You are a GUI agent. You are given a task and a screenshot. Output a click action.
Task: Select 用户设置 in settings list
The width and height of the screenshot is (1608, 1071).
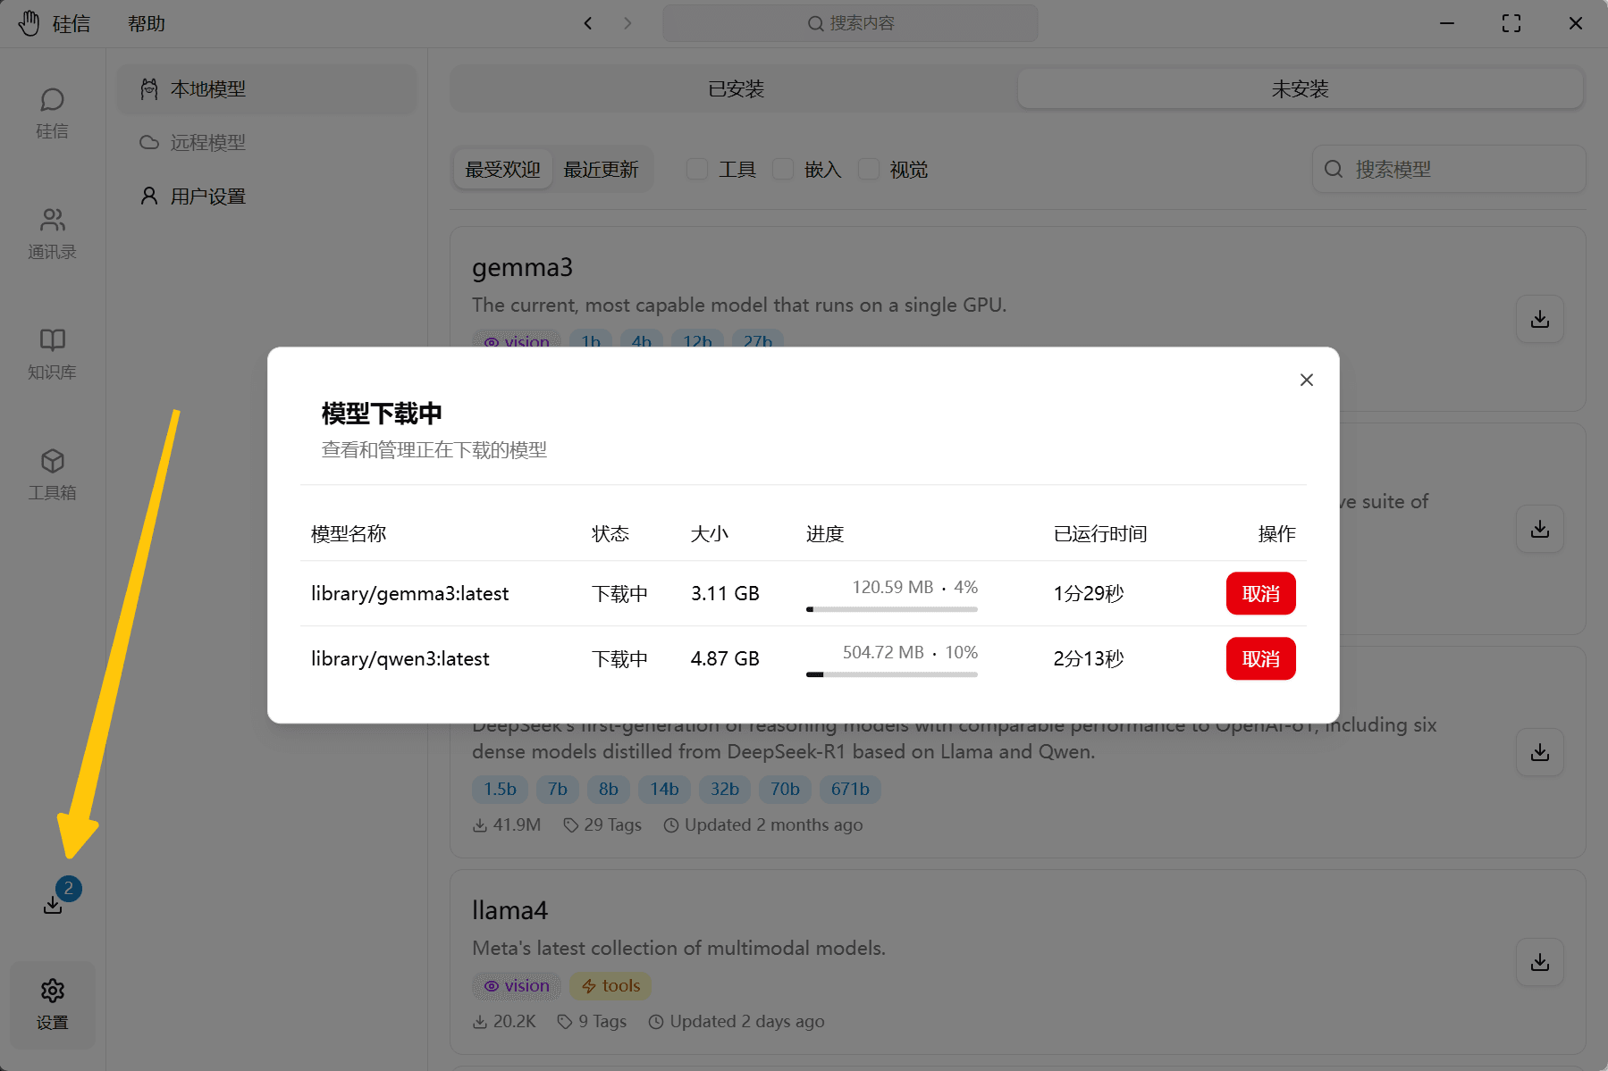(x=267, y=196)
